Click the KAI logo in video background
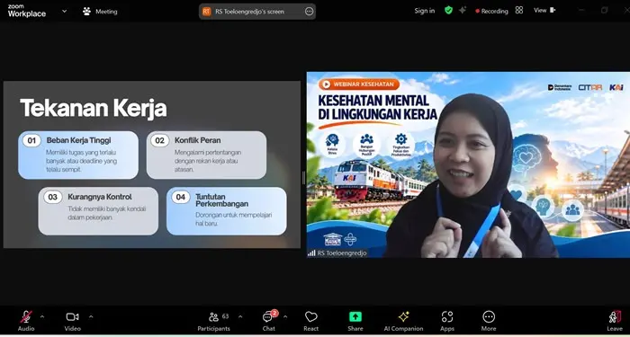 (x=616, y=87)
